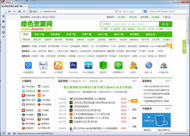The height and width of the screenshot is (136, 190).
Task: Switch to the 安卓 category tab
Action: pyautogui.click(x=134, y=118)
